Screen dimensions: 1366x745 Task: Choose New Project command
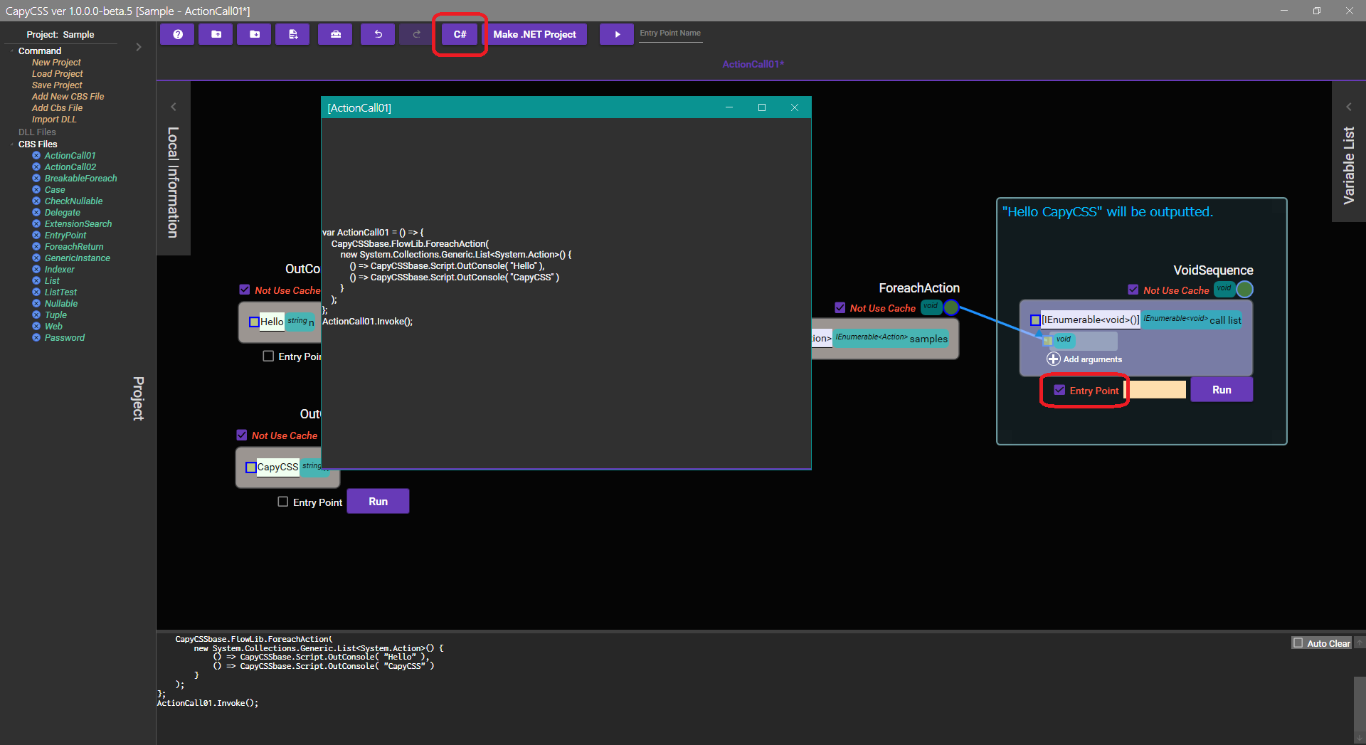[56, 63]
